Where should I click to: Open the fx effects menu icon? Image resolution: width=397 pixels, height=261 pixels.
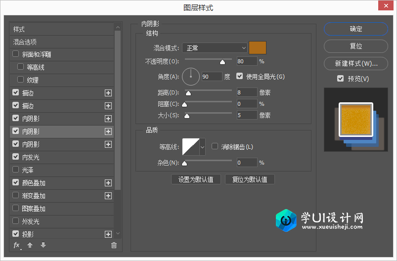pos(17,245)
